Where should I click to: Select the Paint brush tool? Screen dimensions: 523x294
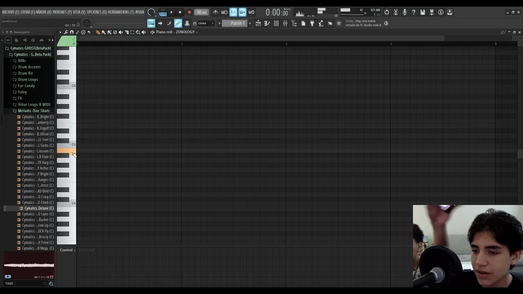point(103,32)
